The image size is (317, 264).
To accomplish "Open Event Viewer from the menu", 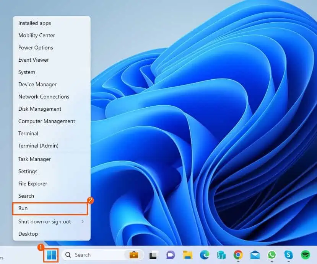I will tap(33, 60).
